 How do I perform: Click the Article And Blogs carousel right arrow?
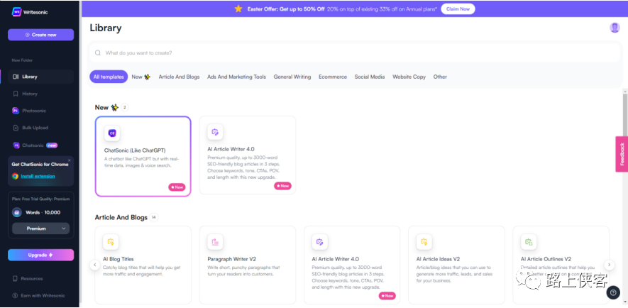point(609,265)
